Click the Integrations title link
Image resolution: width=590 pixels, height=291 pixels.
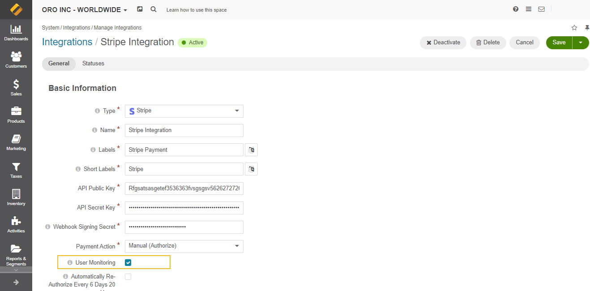coord(67,42)
